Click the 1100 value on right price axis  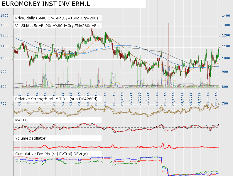[226, 46]
